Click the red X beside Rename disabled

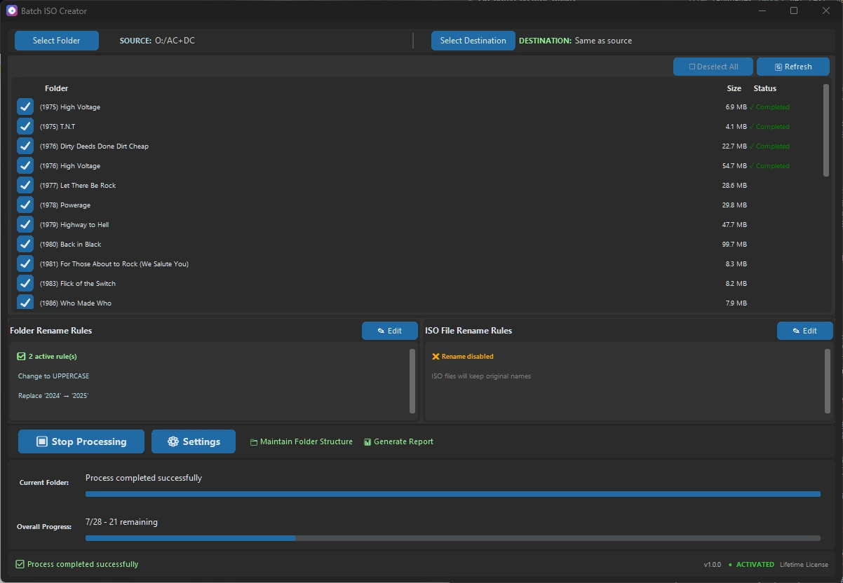click(x=436, y=356)
